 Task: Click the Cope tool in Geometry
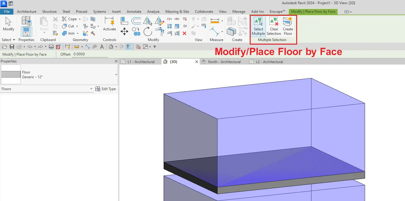(x=69, y=19)
